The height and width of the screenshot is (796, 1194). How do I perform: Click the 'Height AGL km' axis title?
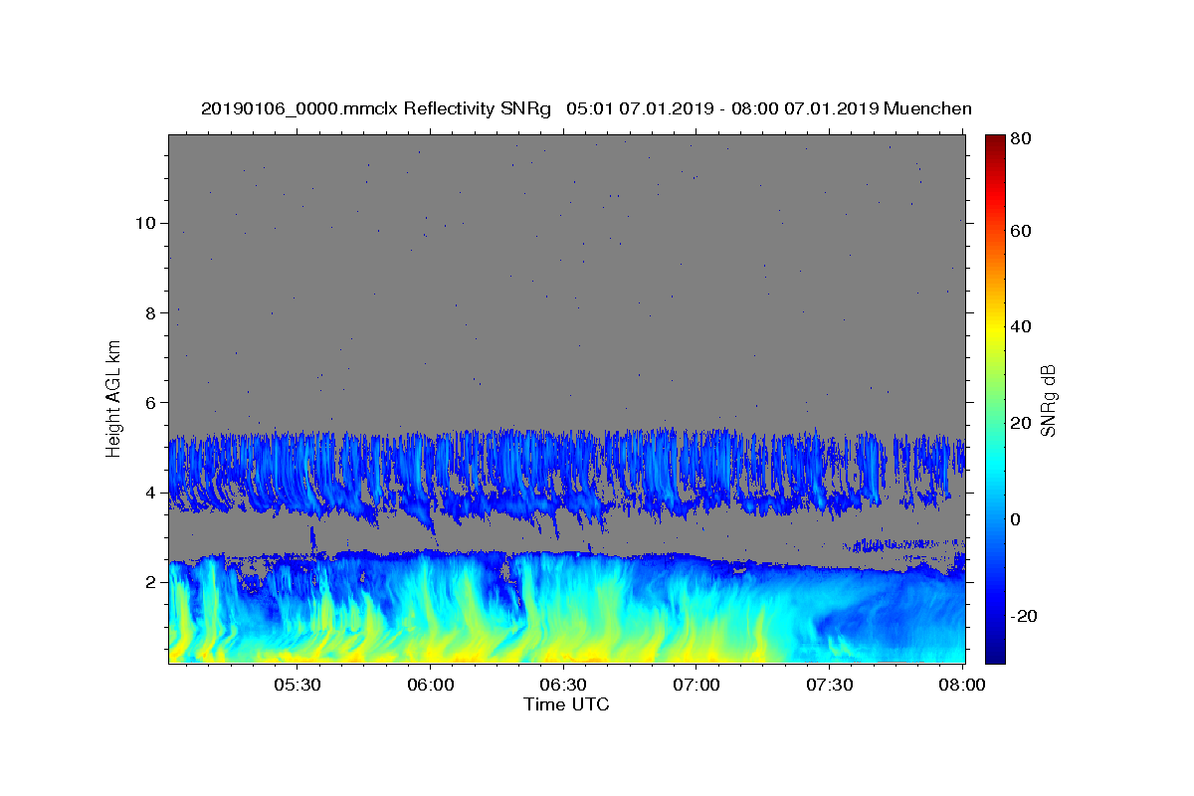click(x=113, y=398)
